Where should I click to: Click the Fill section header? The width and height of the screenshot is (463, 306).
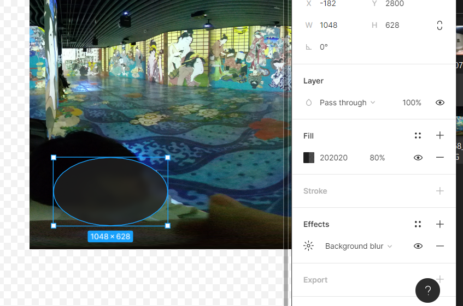pyautogui.click(x=308, y=136)
